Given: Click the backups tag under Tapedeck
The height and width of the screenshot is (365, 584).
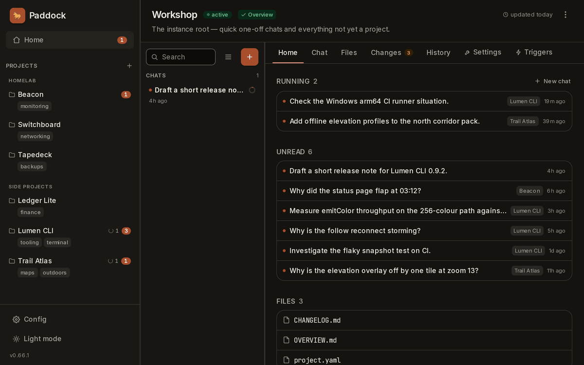Looking at the screenshot, I should 32,166.
